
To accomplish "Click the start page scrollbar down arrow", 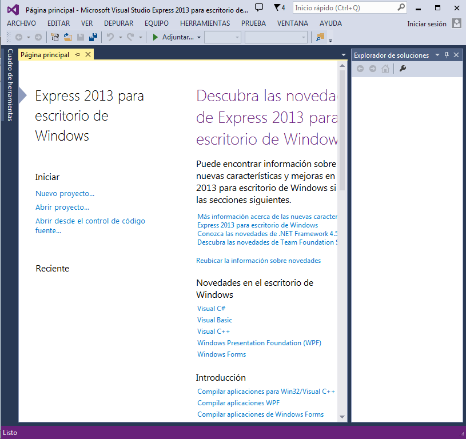I will pos(342,417).
